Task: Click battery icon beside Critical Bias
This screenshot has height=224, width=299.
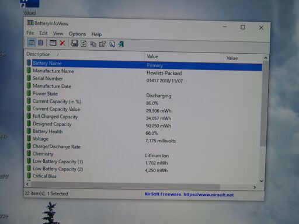Action: [x=29, y=176]
